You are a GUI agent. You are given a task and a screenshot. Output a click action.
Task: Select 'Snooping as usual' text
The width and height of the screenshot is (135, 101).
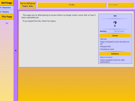(107, 49)
